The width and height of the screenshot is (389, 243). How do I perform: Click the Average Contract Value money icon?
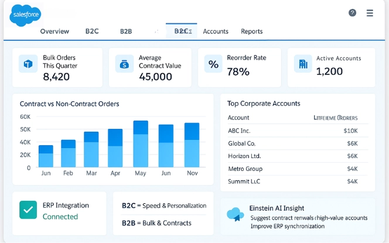[x=124, y=64]
